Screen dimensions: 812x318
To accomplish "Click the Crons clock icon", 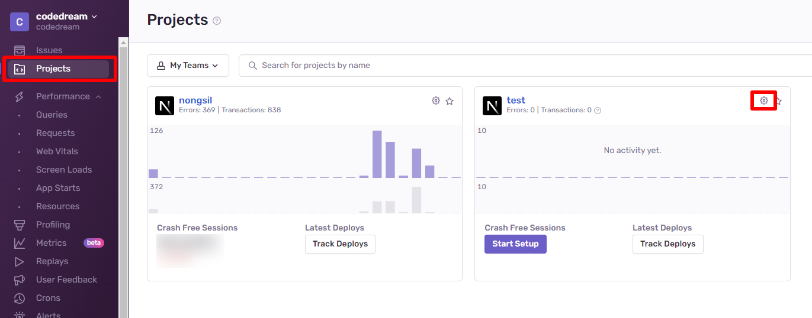I will (20, 298).
